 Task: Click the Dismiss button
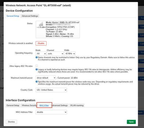point(11,122)
